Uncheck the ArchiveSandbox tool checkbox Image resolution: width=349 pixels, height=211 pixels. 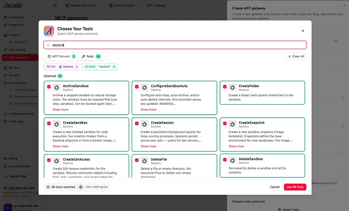(48, 86)
